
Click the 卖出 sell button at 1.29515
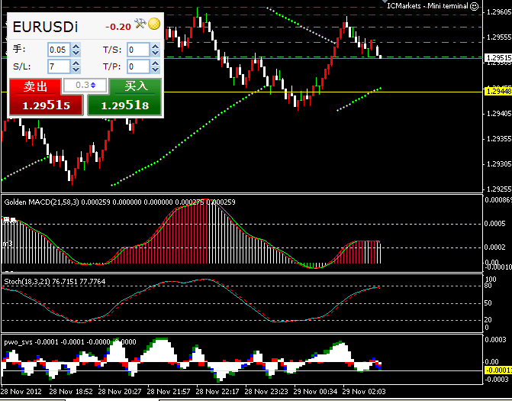[x=46, y=97]
